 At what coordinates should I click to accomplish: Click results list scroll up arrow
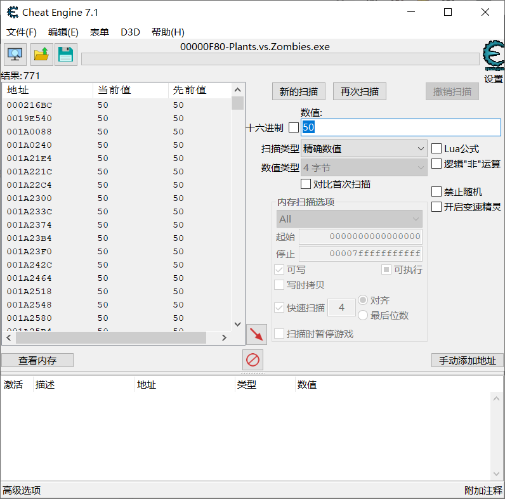click(237, 90)
